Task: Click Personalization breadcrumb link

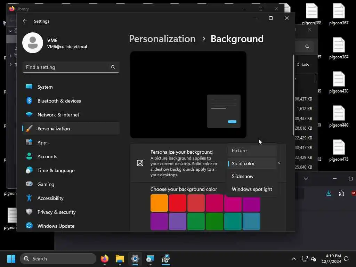Action: click(x=162, y=39)
